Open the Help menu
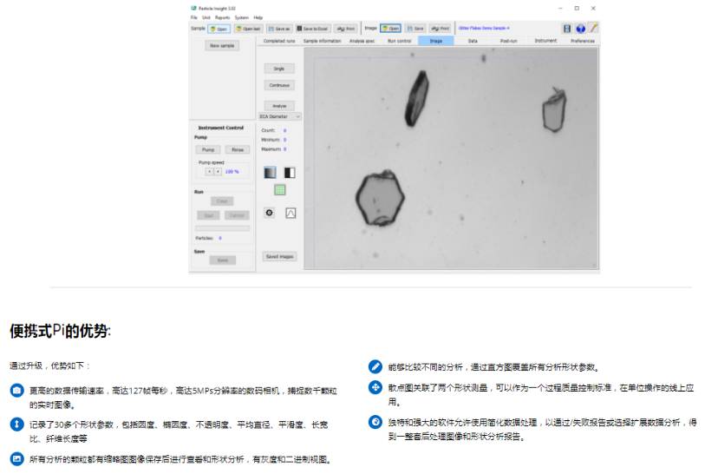This screenshot has height=474, width=718. [258, 17]
